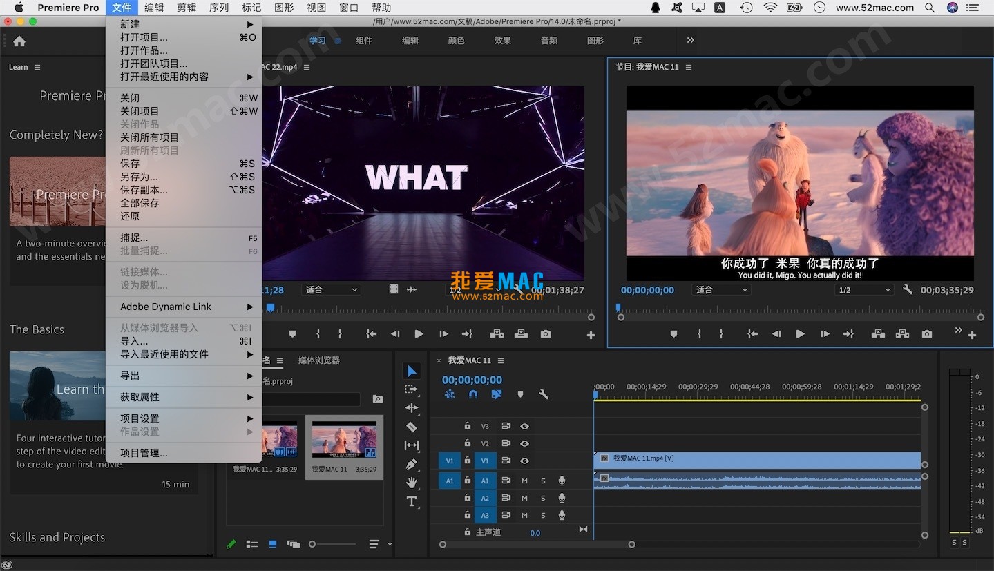Toggle V2 track output eye
This screenshot has width=994, height=571.
pos(524,443)
